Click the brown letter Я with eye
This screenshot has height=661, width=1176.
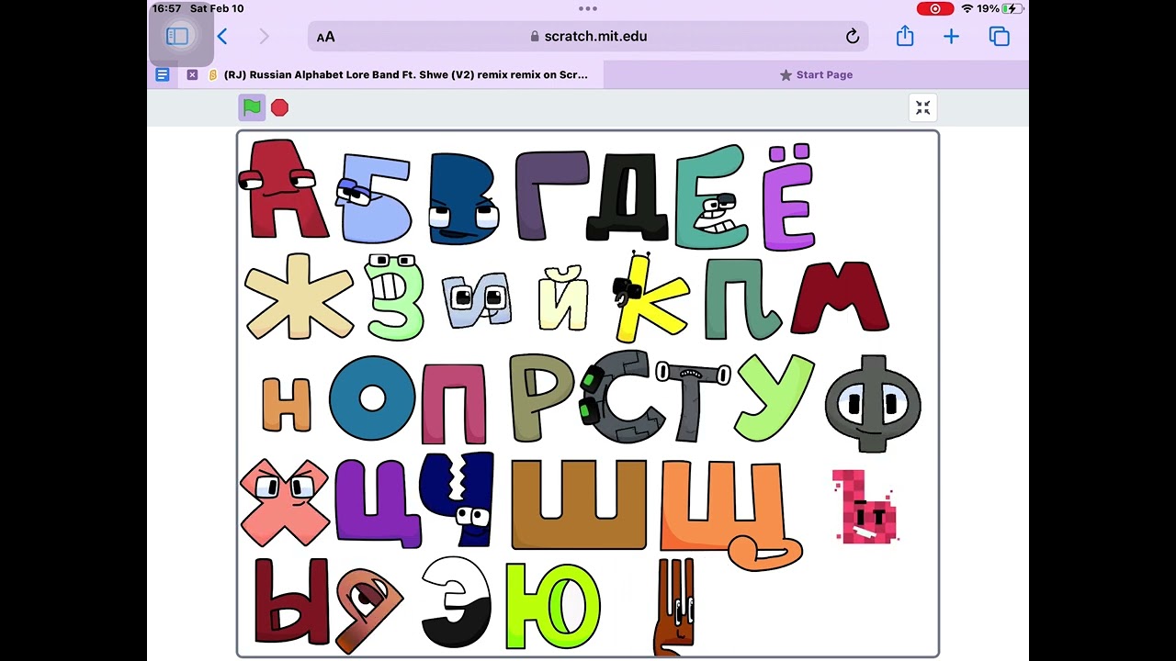(x=368, y=610)
